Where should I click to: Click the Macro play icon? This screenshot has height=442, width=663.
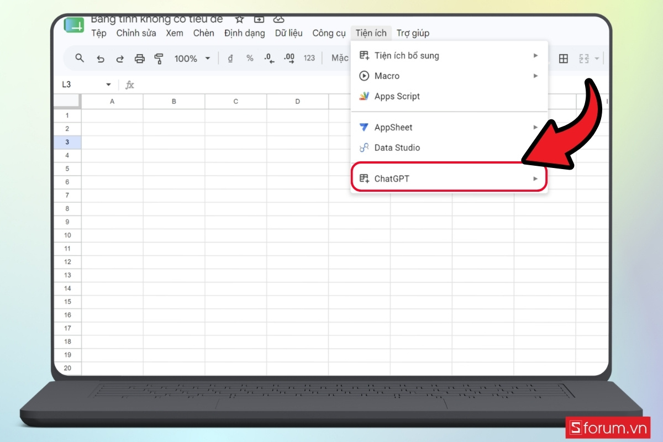[364, 76]
